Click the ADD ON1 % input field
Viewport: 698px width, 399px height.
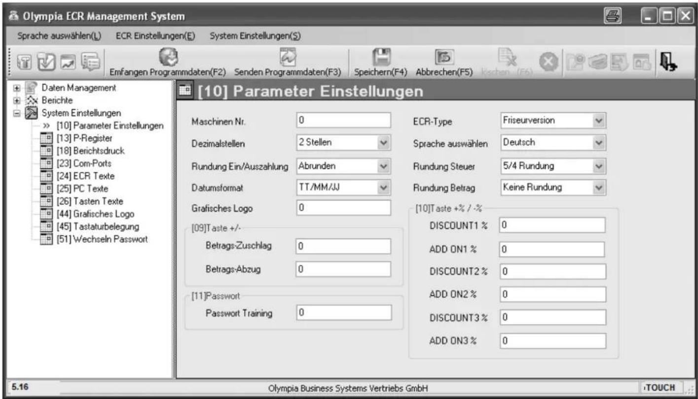point(552,250)
